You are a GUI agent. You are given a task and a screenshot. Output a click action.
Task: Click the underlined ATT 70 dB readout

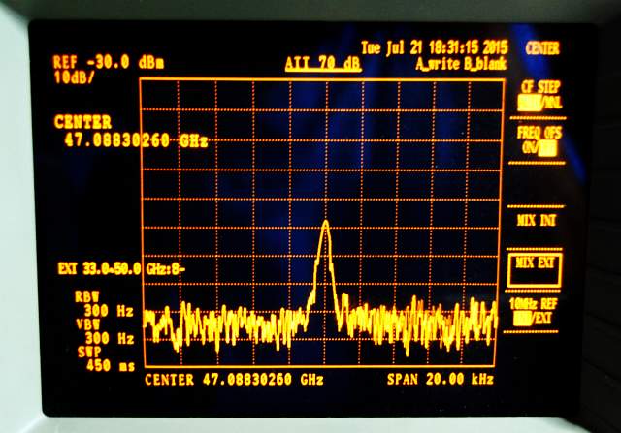point(322,63)
